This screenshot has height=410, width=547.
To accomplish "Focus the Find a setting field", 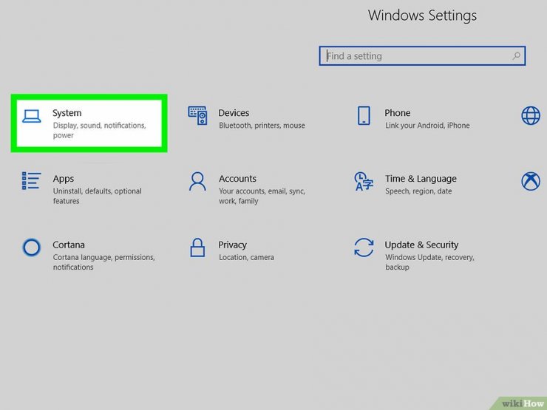I will click(x=422, y=56).
